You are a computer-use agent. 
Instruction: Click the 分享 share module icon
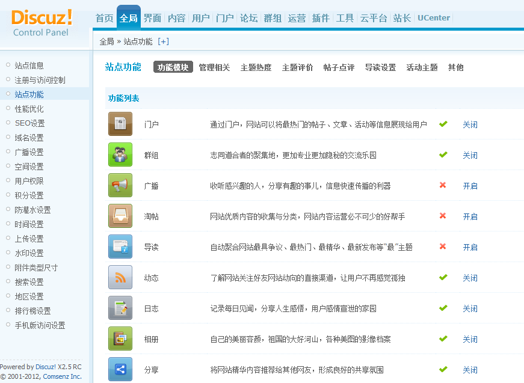pyautogui.click(x=120, y=369)
